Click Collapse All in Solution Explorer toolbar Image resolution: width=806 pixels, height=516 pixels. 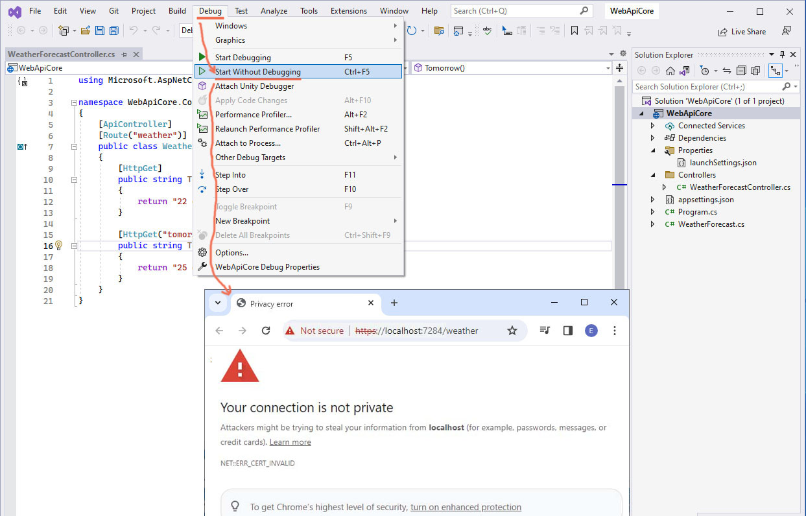pyautogui.click(x=741, y=71)
